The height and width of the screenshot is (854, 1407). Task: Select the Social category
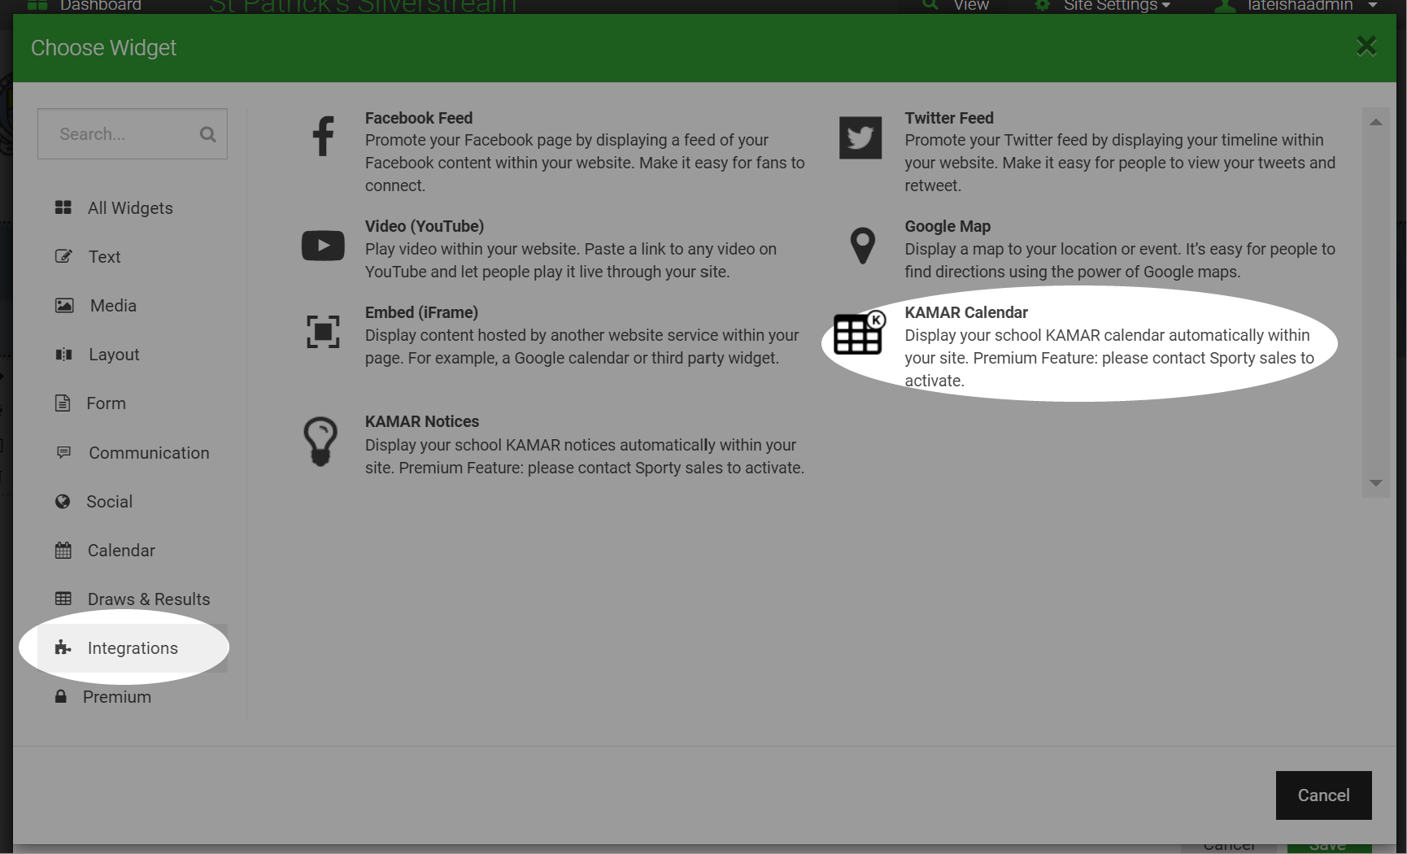133,502
